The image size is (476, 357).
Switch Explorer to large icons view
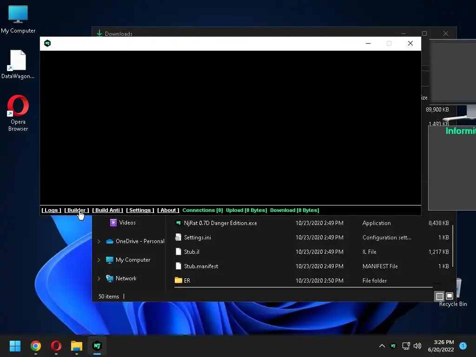pos(450,296)
